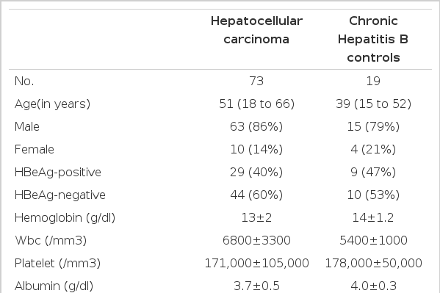Click the value 39 (15 to 52)

pos(373,104)
